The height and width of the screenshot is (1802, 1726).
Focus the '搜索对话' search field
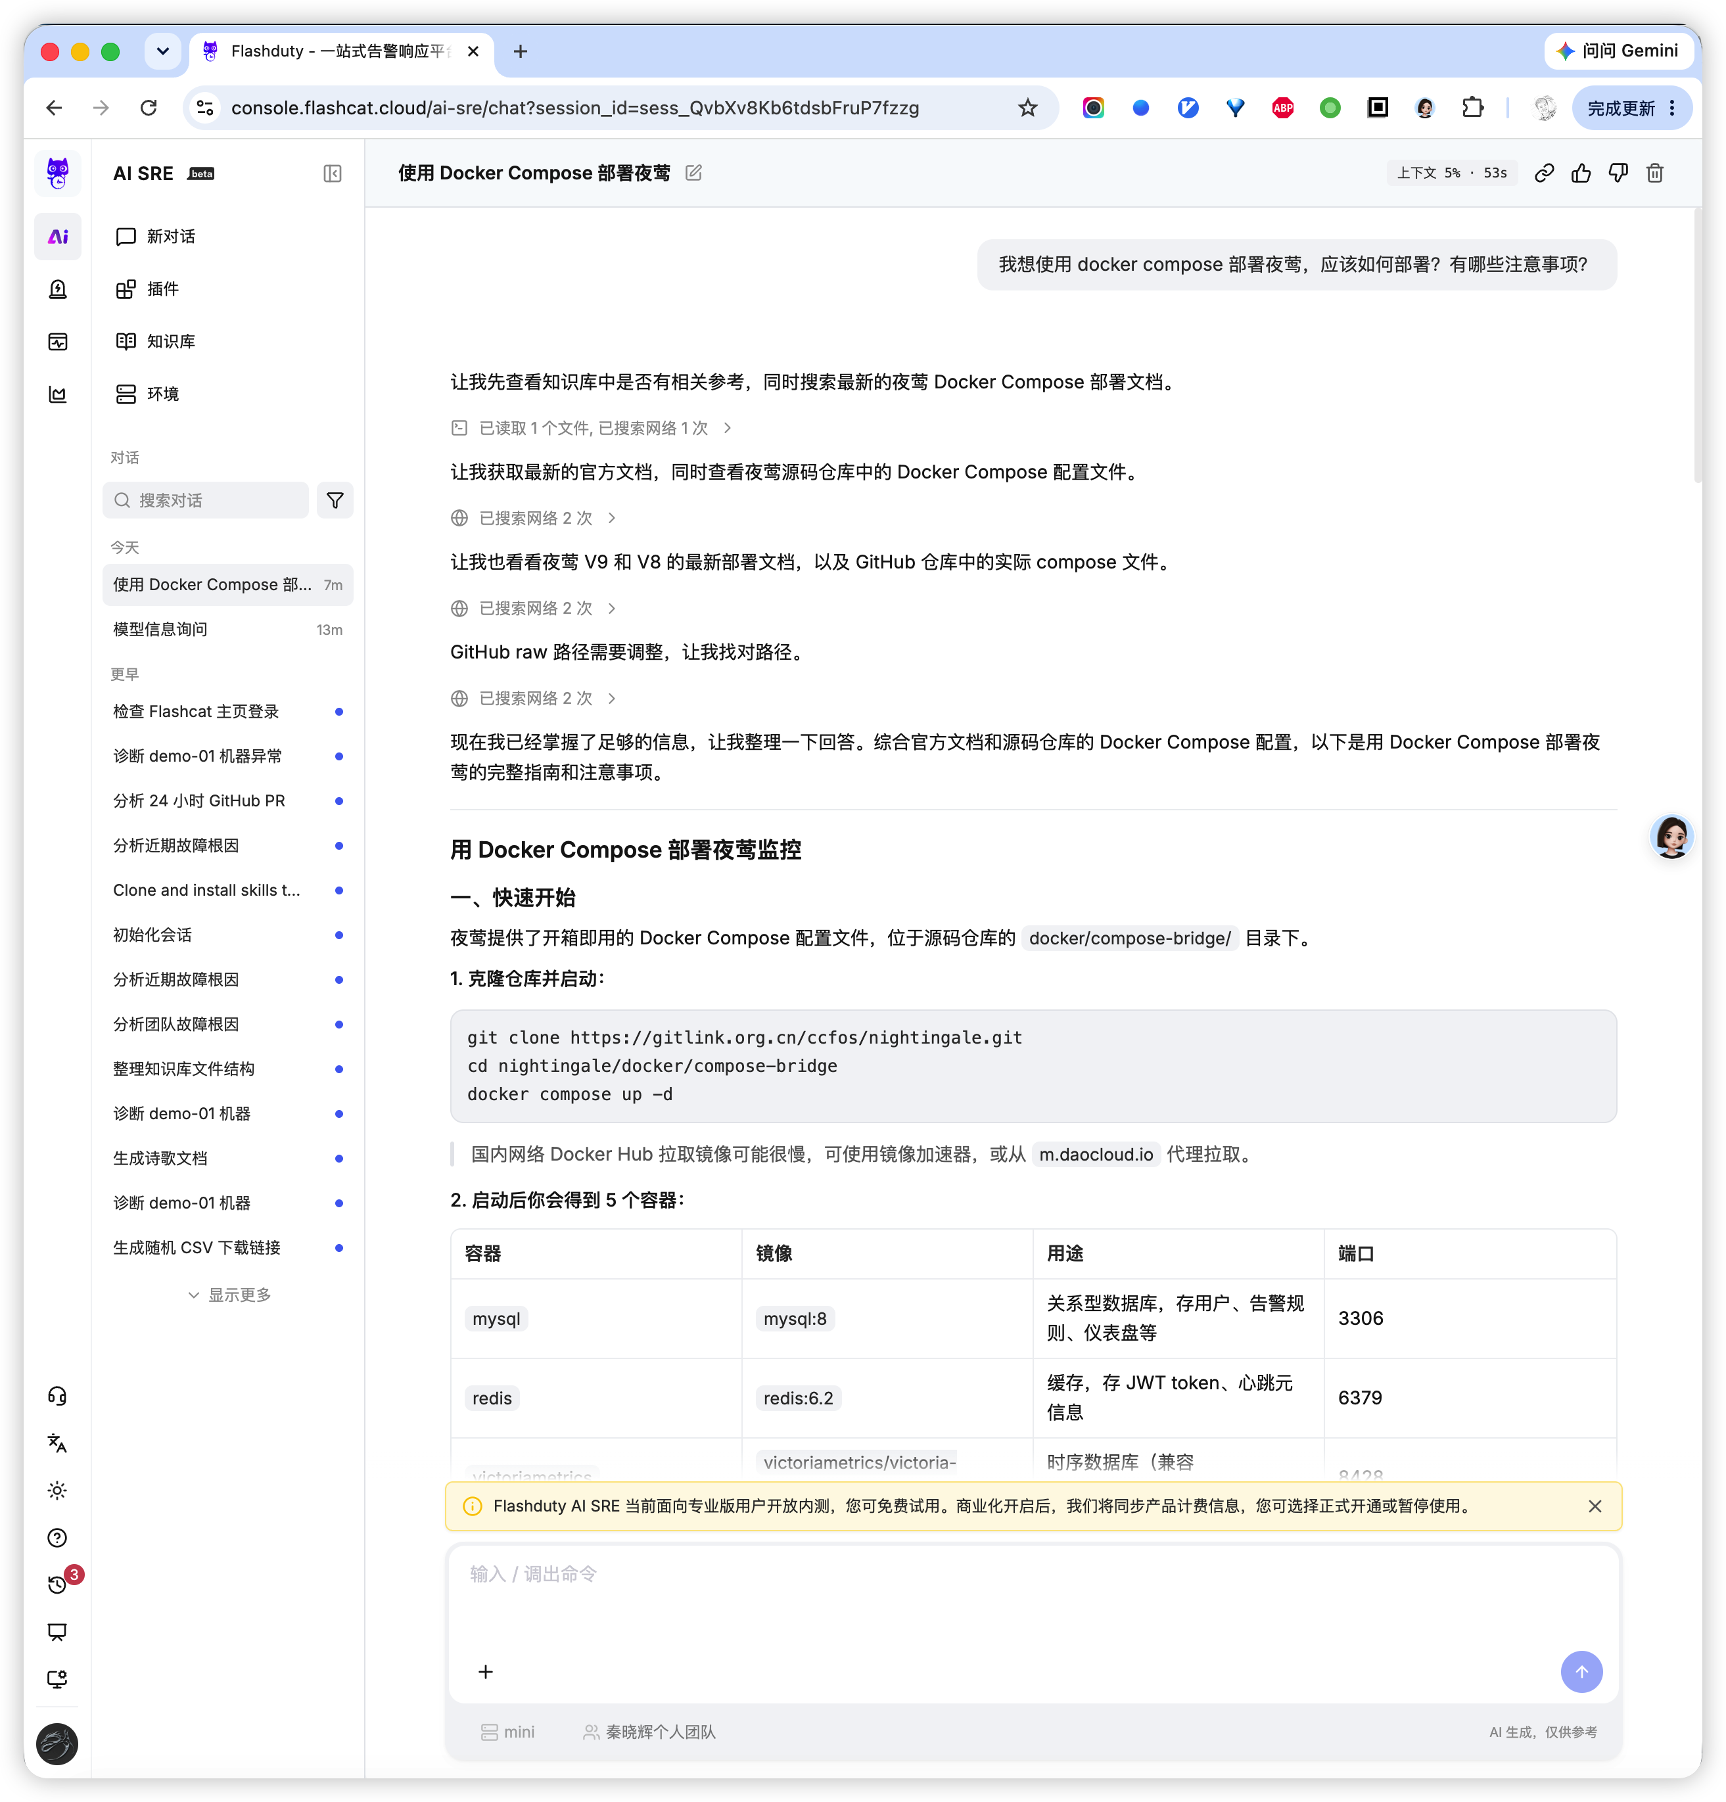coord(206,500)
